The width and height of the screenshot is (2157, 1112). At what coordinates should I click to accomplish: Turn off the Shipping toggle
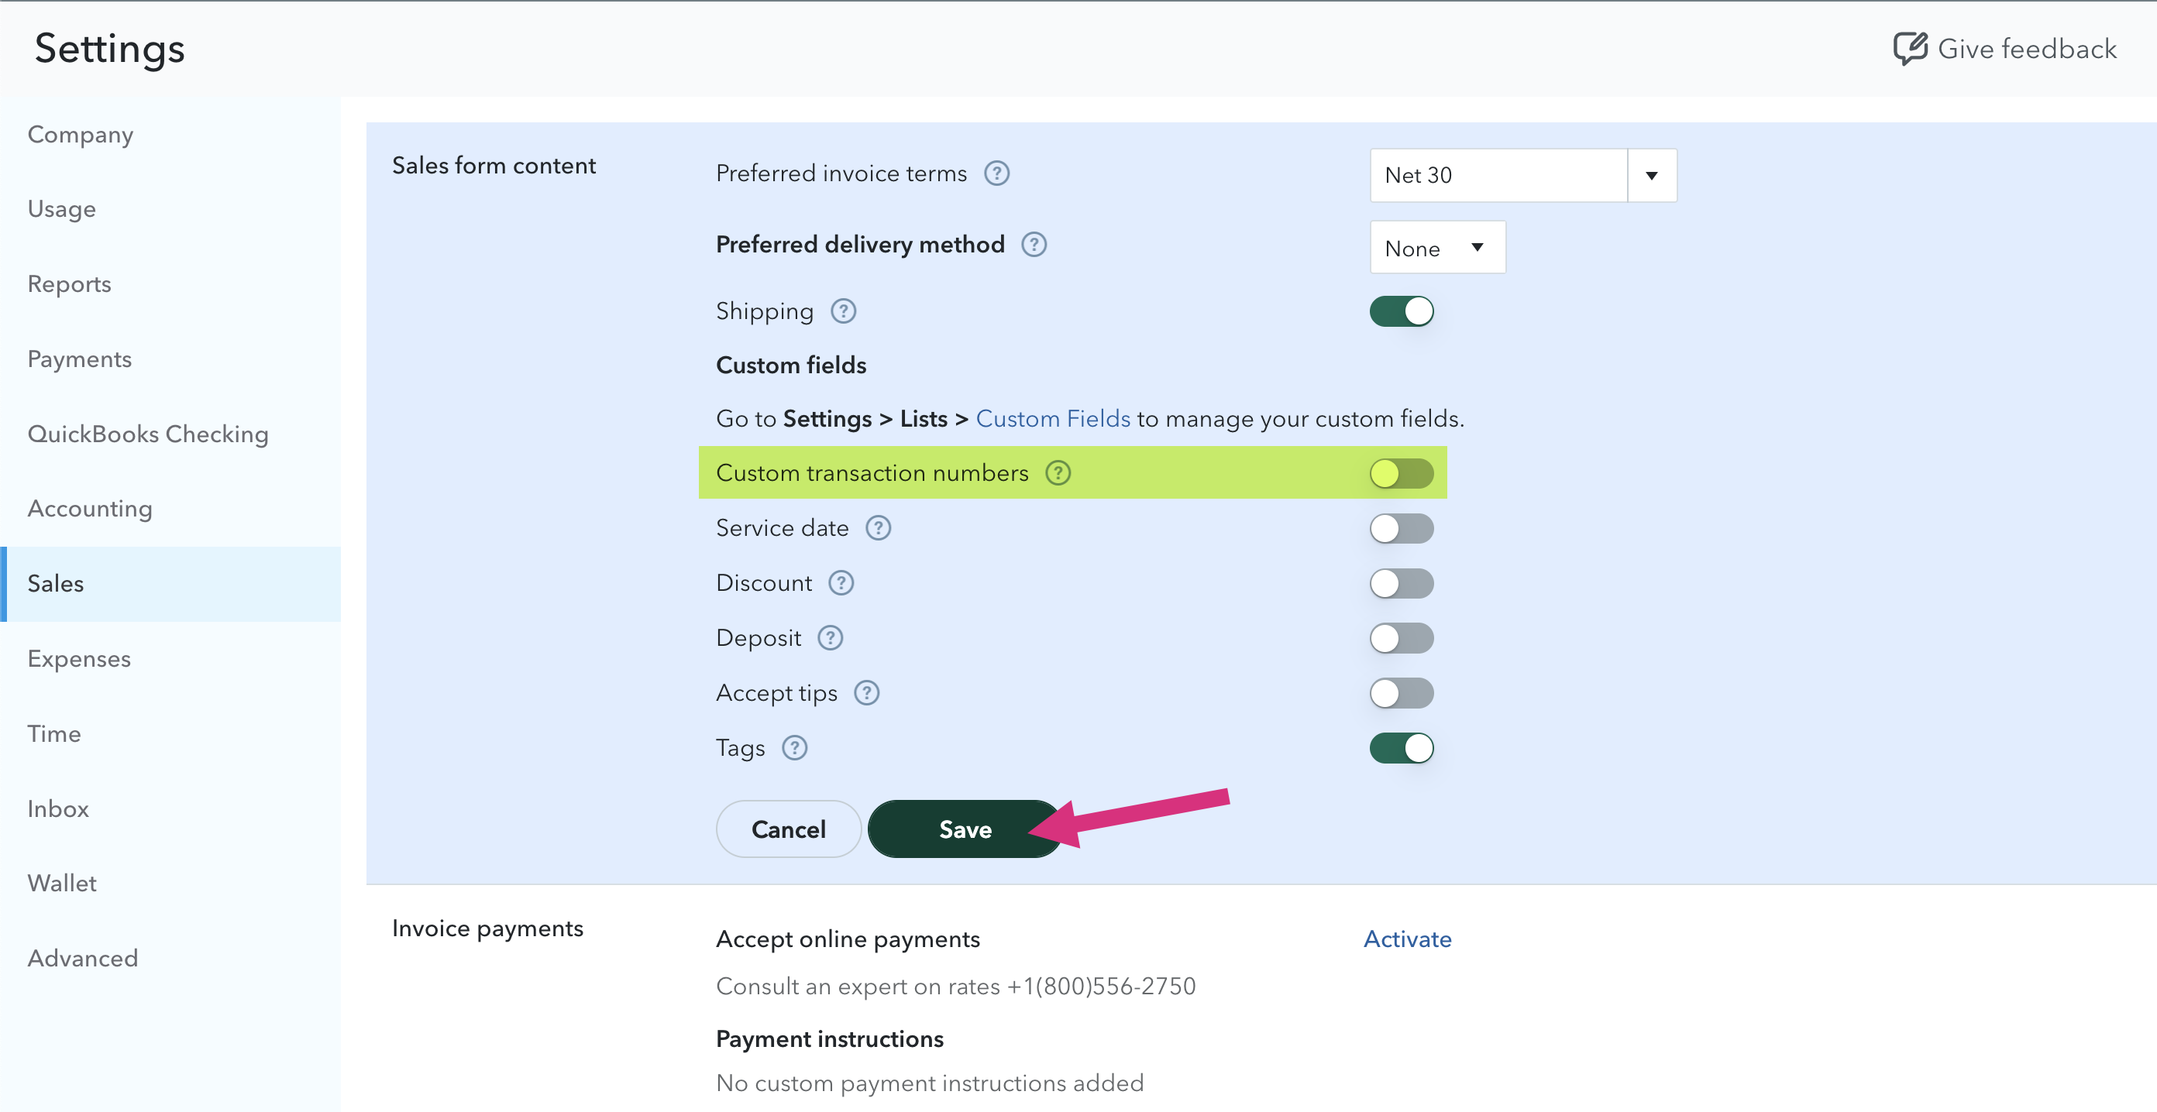1402,311
